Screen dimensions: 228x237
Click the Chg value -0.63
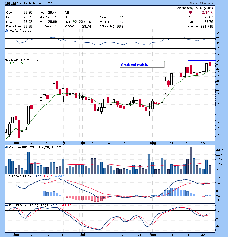click(x=209, y=17)
